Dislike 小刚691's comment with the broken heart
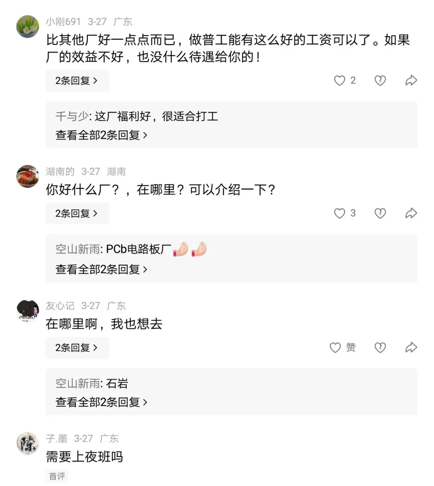Image resolution: width=434 pixels, height=486 pixels. point(380,80)
